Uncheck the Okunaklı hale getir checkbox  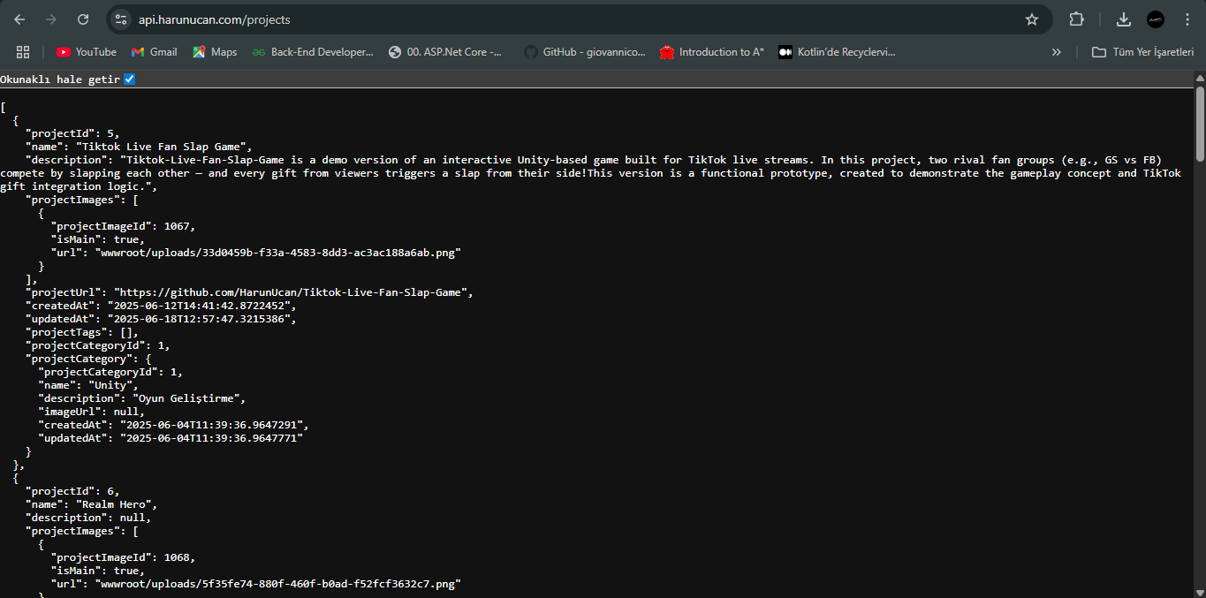[x=129, y=79]
